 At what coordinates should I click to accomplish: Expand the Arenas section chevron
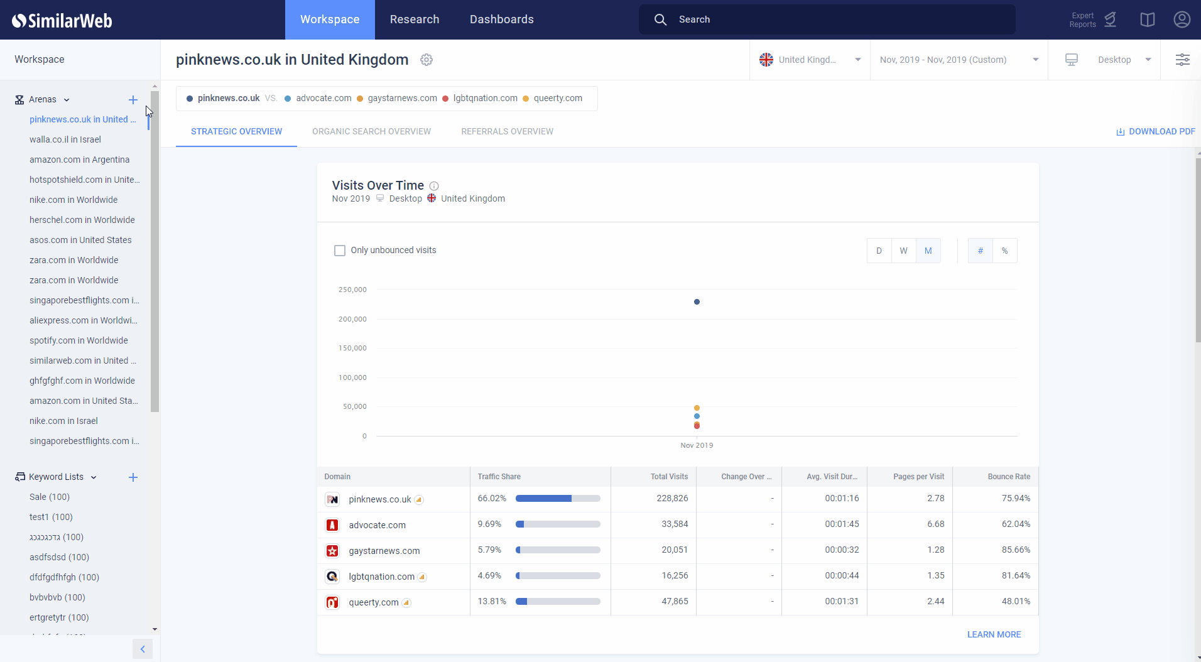tap(65, 99)
